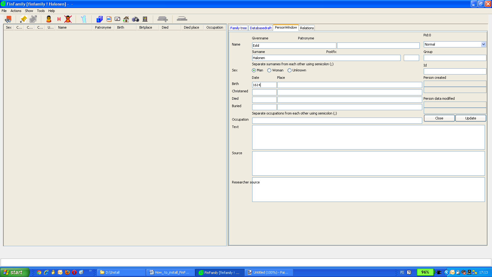Open How_to_install_FinF document in taskbar

[171, 272]
